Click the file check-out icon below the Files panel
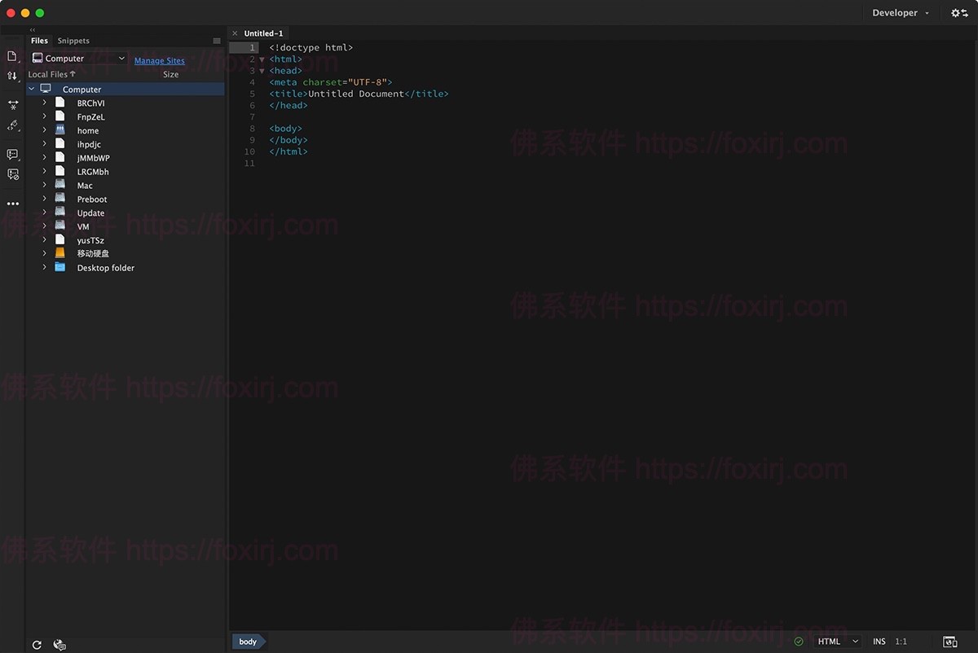978x653 pixels. [59, 645]
